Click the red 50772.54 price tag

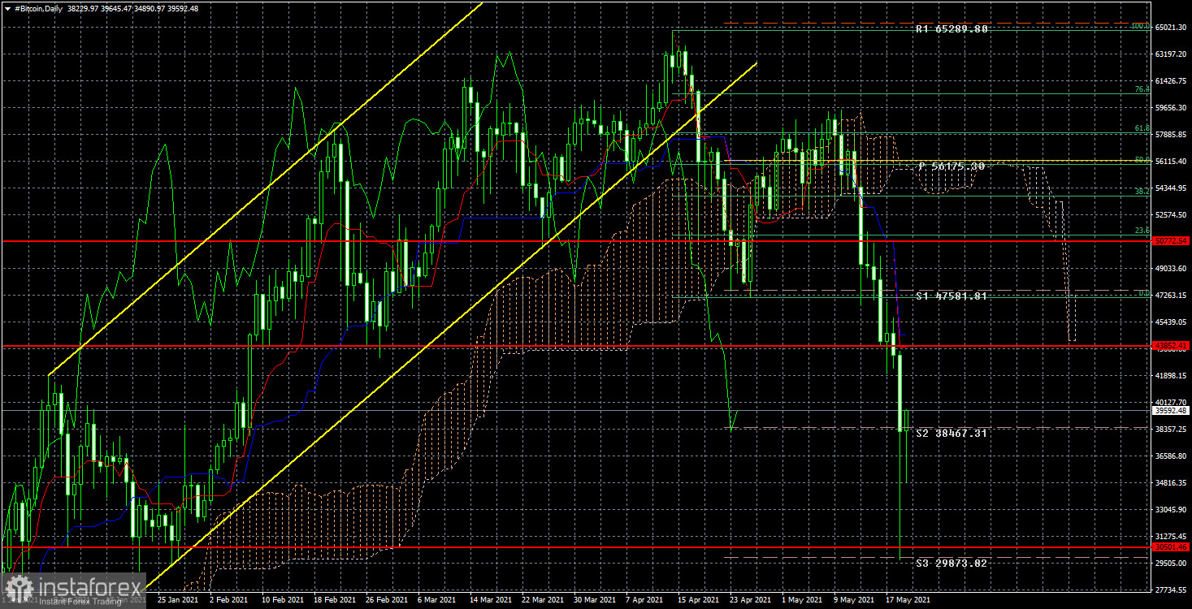[x=1171, y=241]
